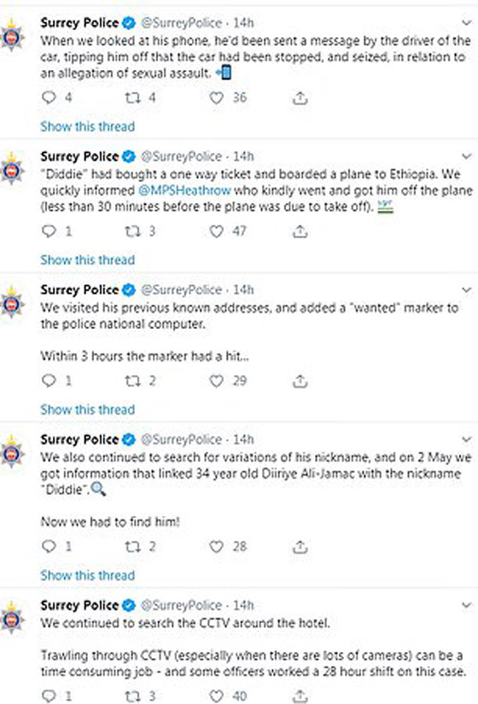Image resolution: width=478 pixels, height=704 pixels.
Task: Open chevron menu on the CCTV hotel tweet
Action: click(467, 605)
